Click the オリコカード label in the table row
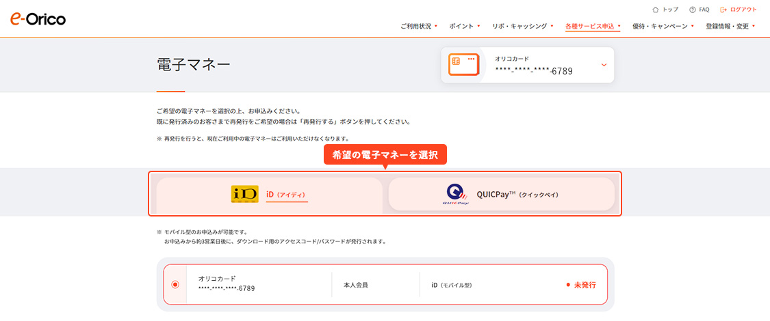 (216, 278)
